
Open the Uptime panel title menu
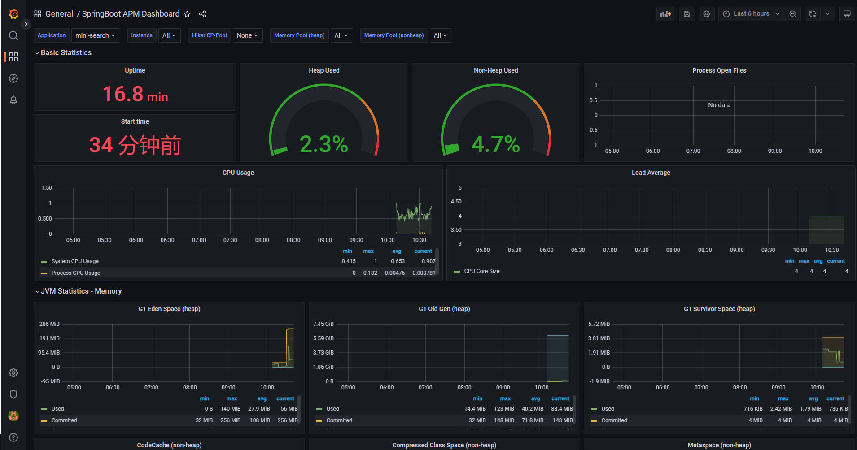click(135, 70)
